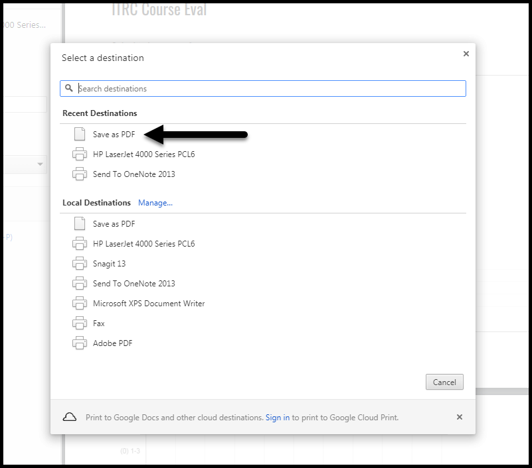Click document icon for local Save as PDF

pos(80,224)
